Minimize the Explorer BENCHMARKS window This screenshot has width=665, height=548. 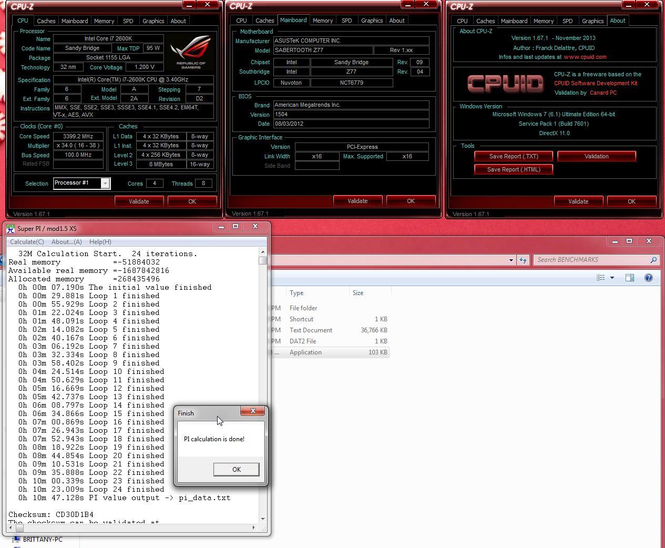point(615,241)
